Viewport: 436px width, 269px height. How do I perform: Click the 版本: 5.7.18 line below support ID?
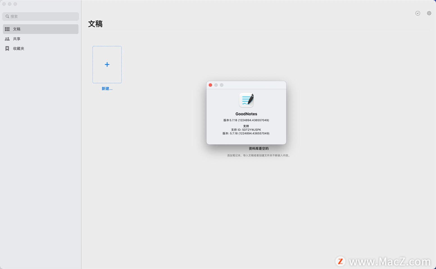(x=246, y=134)
